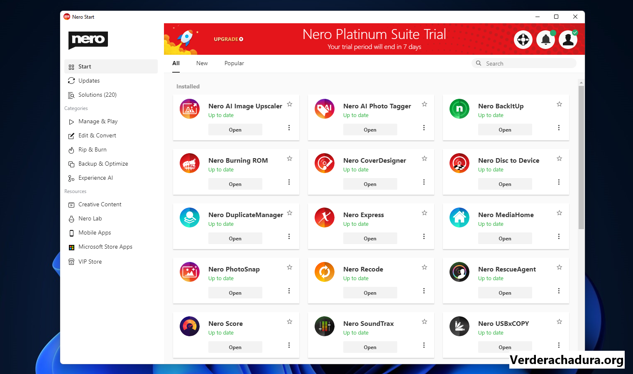Open the Nero AI Image Upscaler icon
The image size is (633, 374).
(x=190, y=109)
